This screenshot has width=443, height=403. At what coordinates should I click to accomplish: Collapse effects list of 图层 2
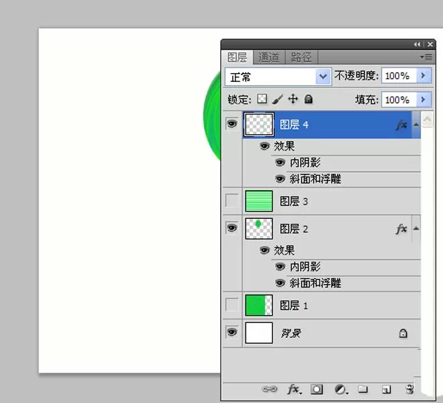click(x=416, y=228)
